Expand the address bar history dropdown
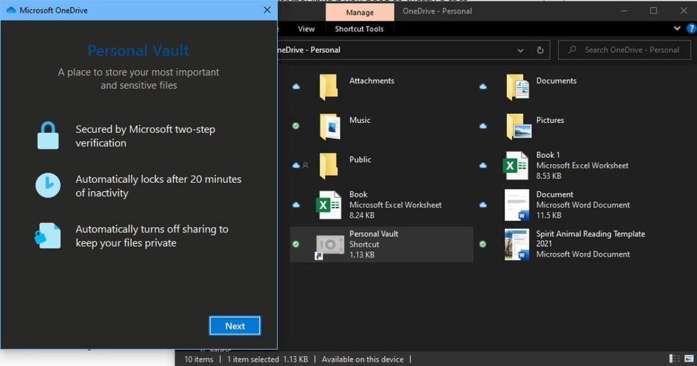Viewport: 697px width, 366px height. point(520,50)
